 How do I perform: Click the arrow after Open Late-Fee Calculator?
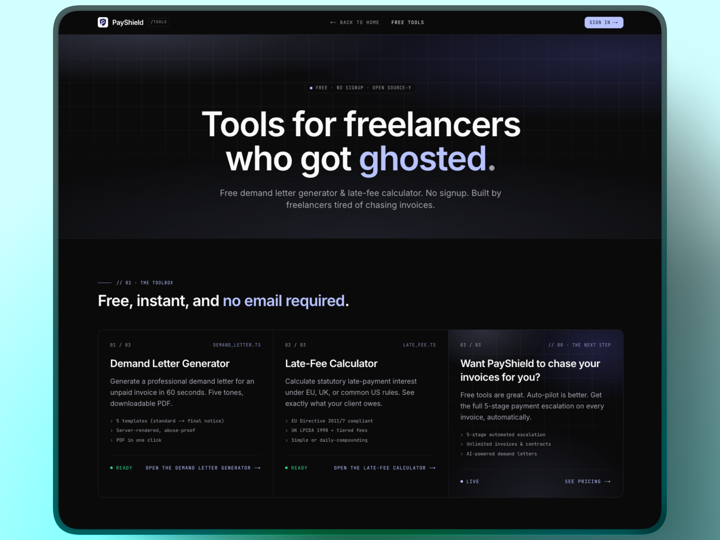point(433,468)
